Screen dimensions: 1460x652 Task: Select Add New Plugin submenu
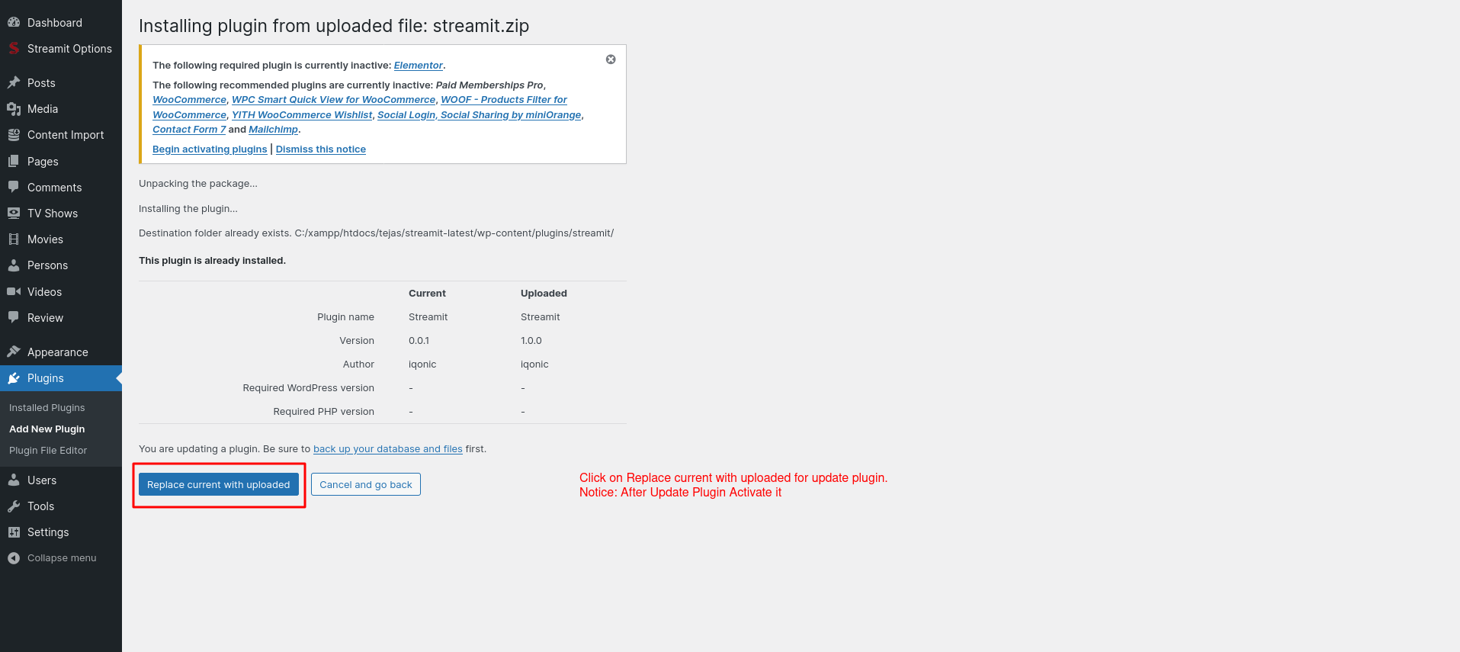(x=47, y=429)
